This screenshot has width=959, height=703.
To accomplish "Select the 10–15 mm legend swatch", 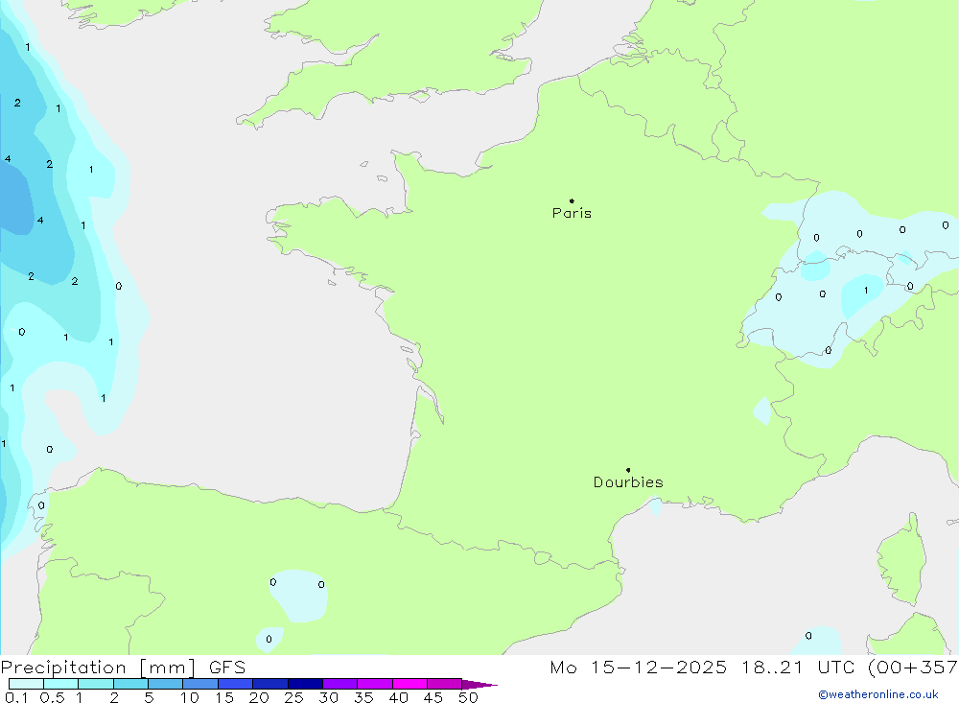I will pyautogui.click(x=200, y=684).
